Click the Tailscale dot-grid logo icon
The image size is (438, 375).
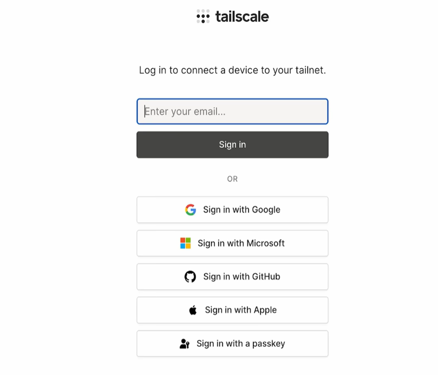click(x=203, y=17)
